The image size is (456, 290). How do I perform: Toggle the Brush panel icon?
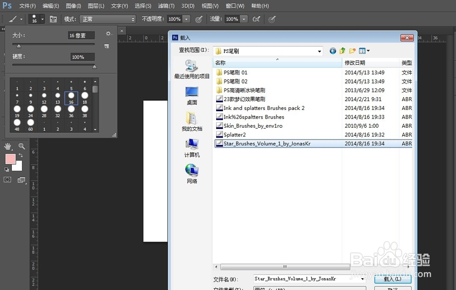click(53, 19)
